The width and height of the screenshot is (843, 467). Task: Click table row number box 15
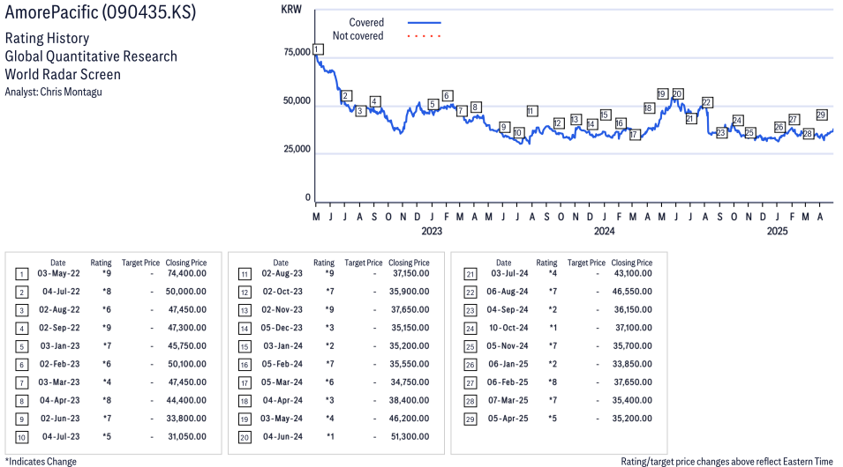(x=245, y=347)
